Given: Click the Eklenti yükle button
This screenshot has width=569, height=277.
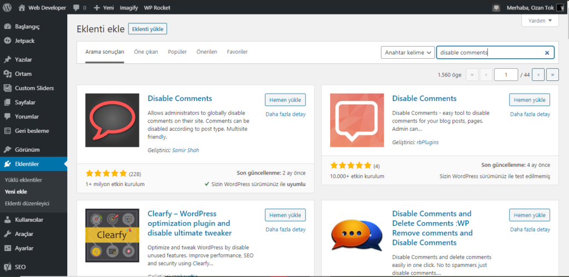Looking at the screenshot, I should pyautogui.click(x=148, y=29).
